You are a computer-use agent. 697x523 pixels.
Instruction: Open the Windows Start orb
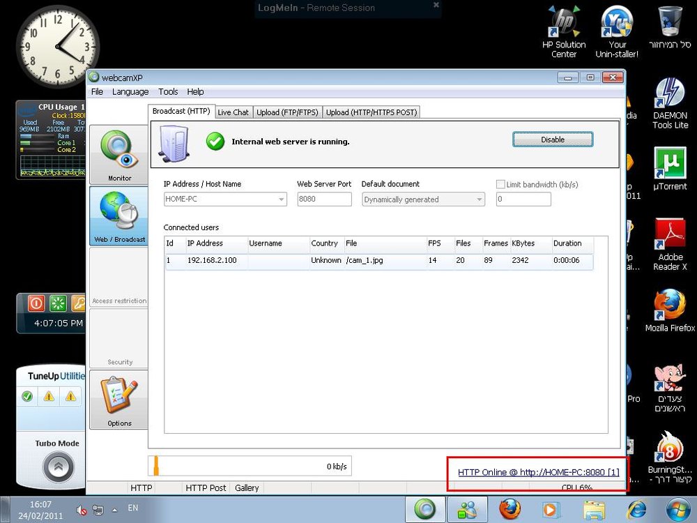(678, 509)
